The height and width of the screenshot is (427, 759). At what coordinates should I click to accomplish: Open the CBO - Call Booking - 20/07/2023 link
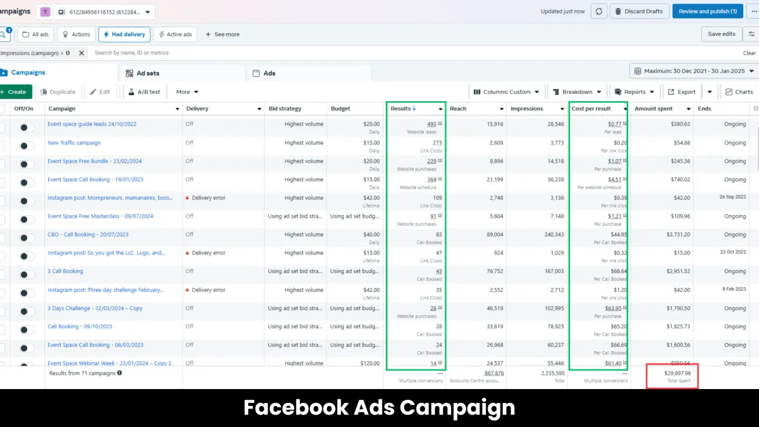click(x=88, y=235)
